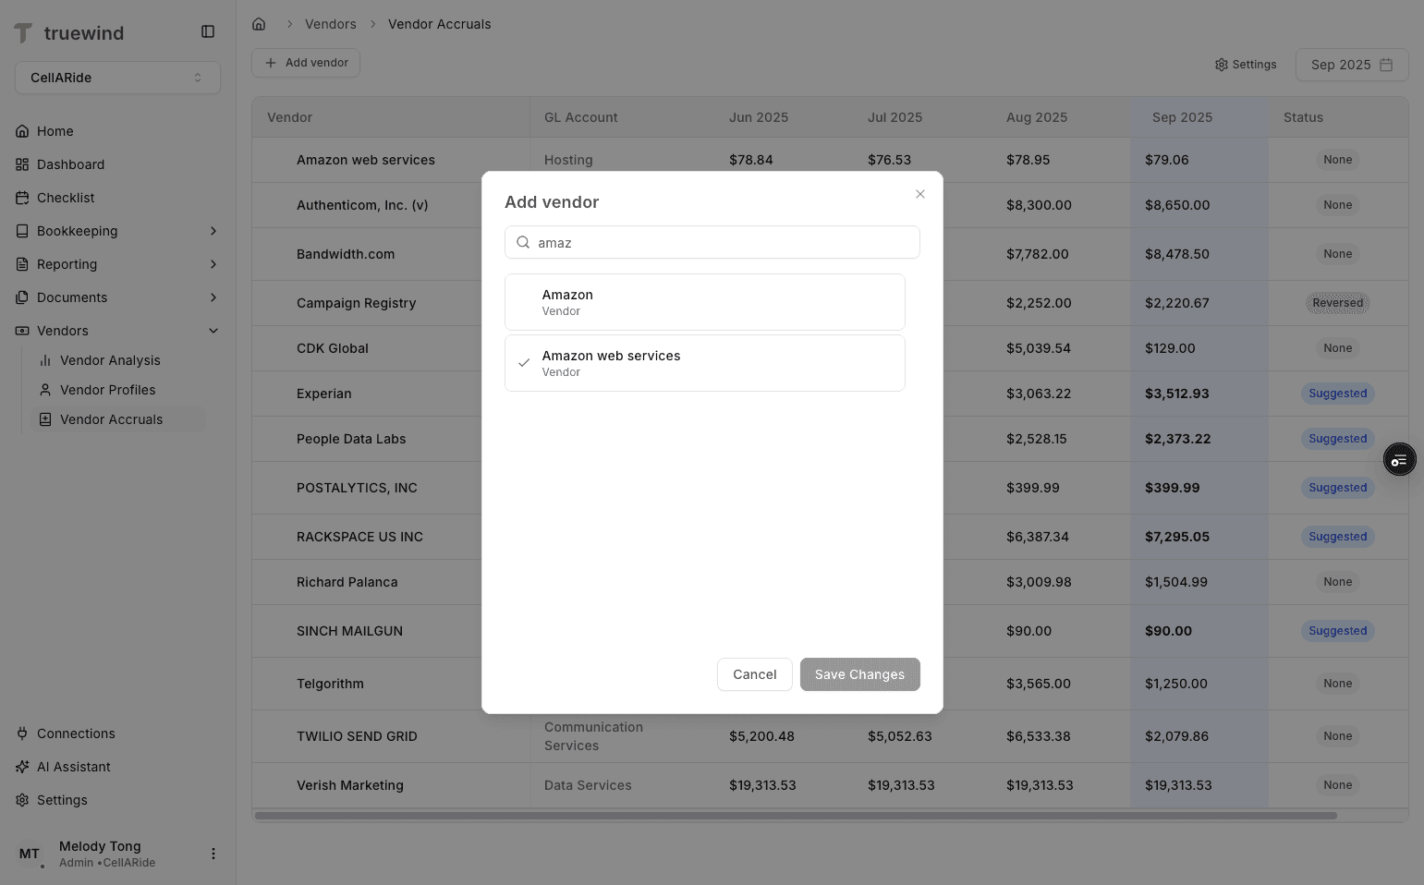Click the search magnifier icon in dialog
This screenshot has height=885, width=1424.
(x=523, y=242)
